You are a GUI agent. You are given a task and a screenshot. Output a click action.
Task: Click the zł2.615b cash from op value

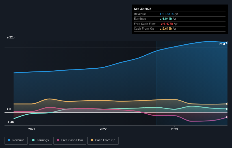click(166, 29)
